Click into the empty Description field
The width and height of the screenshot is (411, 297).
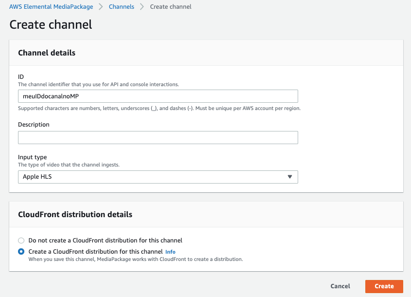tap(158, 138)
